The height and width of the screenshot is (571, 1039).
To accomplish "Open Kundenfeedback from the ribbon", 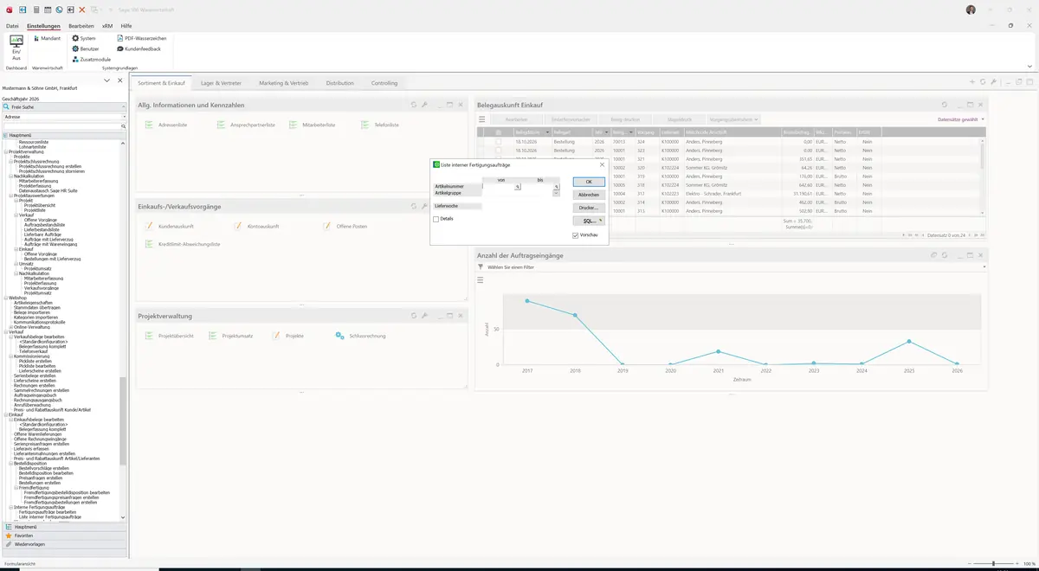I will [139, 48].
